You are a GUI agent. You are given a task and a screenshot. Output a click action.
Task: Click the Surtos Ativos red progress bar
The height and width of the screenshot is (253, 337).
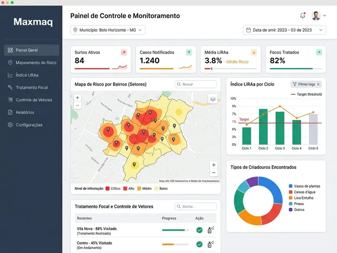tap(92, 69)
